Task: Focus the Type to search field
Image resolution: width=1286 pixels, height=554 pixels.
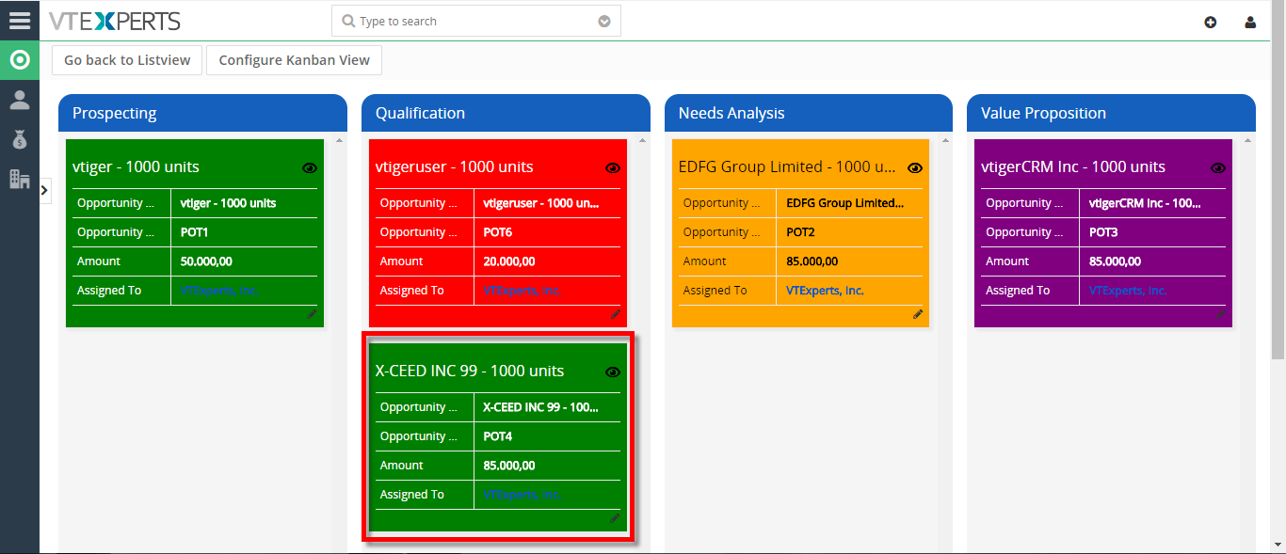Action: pyautogui.click(x=476, y=21)
